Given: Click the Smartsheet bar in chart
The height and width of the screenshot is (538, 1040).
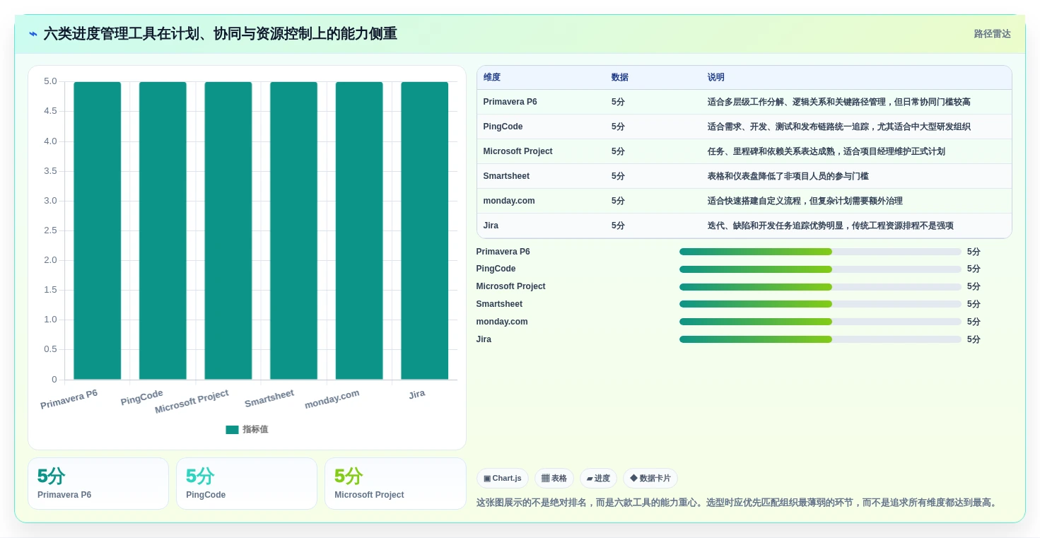Looking at the screenshot, I should coord(293,230).
